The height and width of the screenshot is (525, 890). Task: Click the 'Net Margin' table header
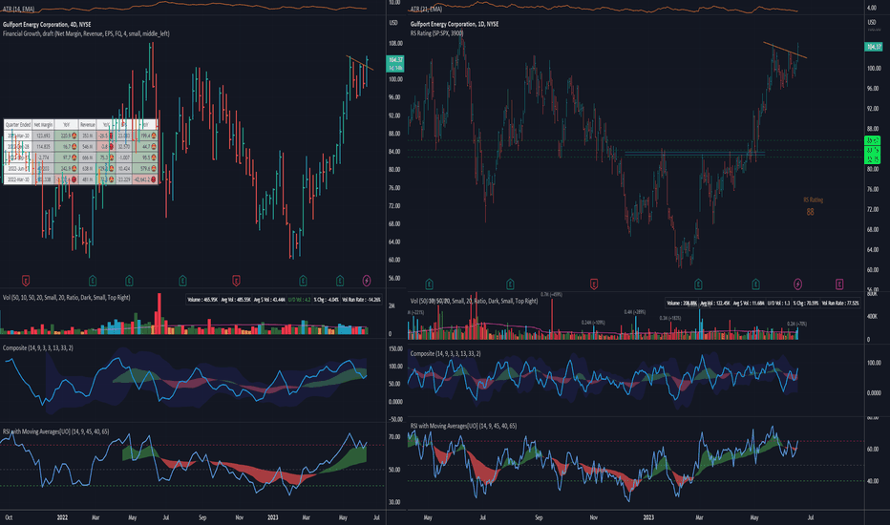[x=43, y=124]
